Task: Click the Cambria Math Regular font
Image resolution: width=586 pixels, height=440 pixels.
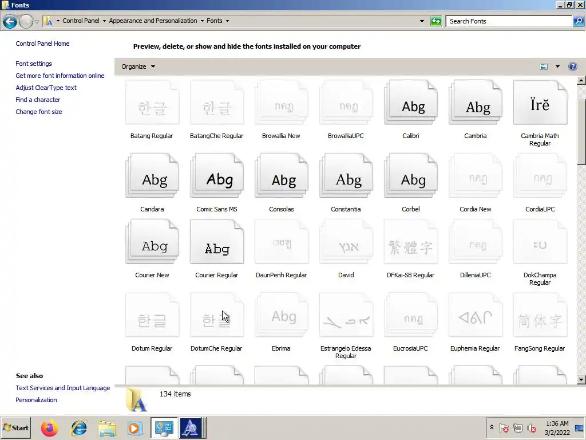Action: click(x=540, y=103)
